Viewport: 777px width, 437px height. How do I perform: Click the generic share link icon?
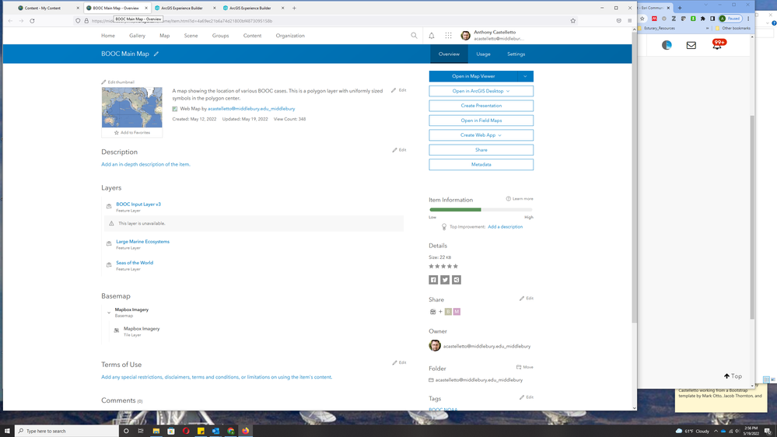coord(457,280)
